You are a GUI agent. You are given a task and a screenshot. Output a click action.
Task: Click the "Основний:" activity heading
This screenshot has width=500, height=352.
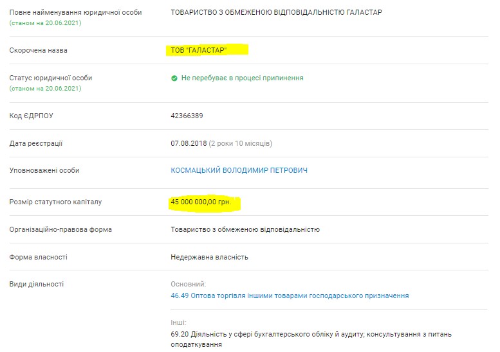(188, 284)
